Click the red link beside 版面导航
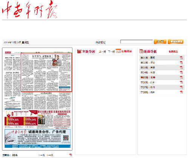 coord(174,52)
